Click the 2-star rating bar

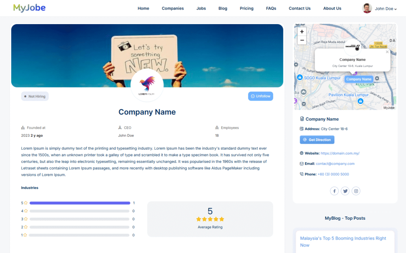(79, 227)
